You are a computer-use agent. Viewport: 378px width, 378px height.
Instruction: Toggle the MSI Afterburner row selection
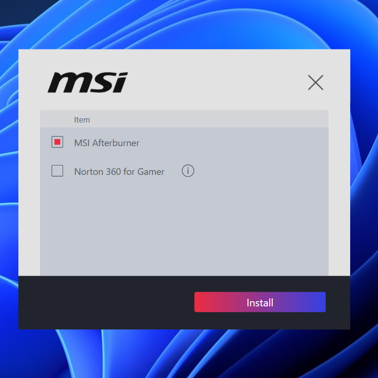click(57, 142)
